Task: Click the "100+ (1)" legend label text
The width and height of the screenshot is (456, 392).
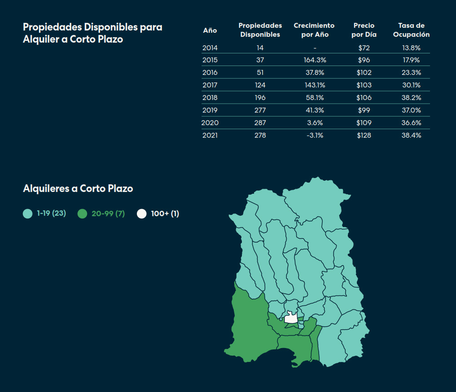Action: (165, 214)
